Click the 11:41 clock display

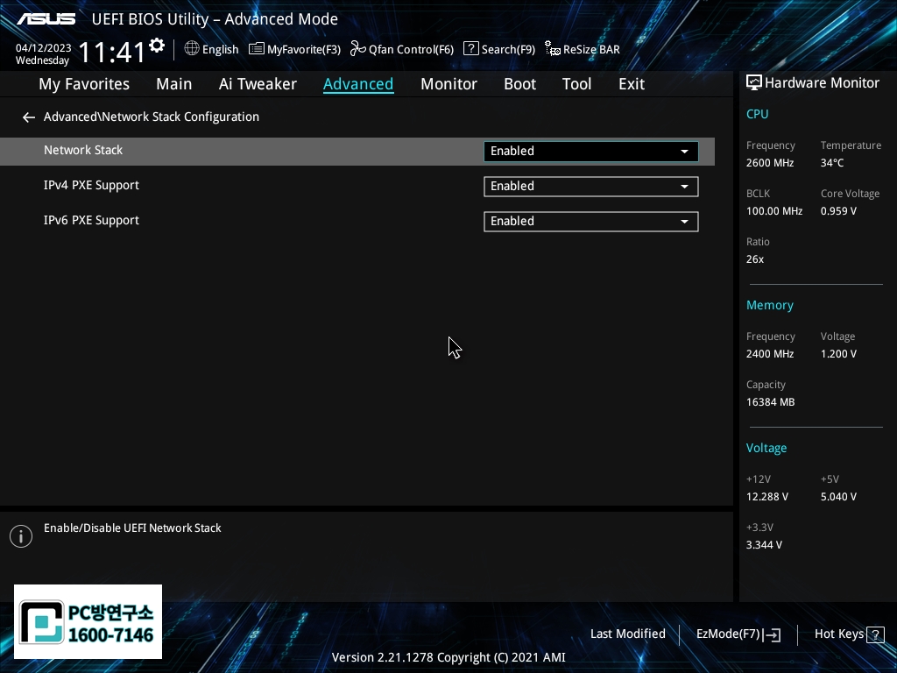pyautogui.click(x=112, y=52)
